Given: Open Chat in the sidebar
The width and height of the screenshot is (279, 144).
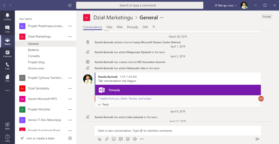Looking at the screenshot, I should [x=7, y=29].
